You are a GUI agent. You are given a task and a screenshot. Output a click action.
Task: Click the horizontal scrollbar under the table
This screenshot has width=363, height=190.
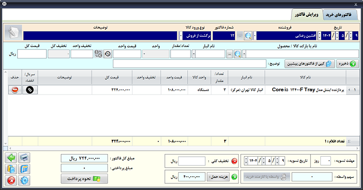184,148
